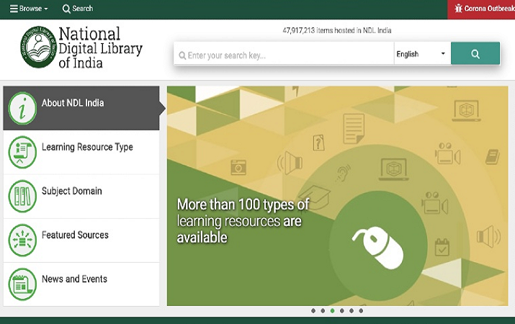
Task: Open the News and Events section
Action: click(74, 279)
